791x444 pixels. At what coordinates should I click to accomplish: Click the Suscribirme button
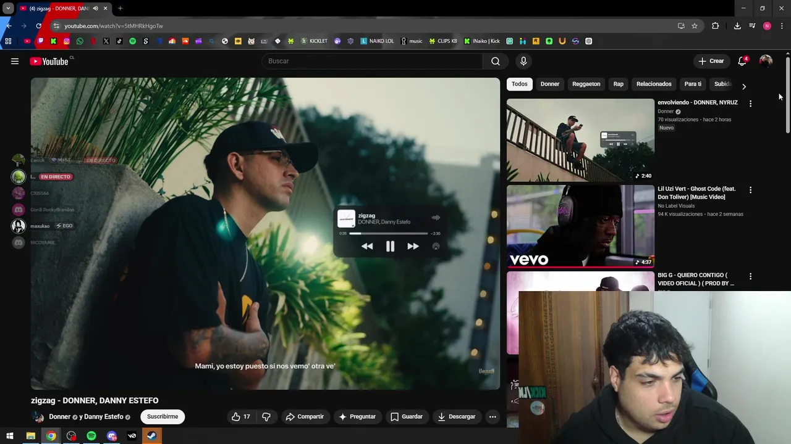163,417
